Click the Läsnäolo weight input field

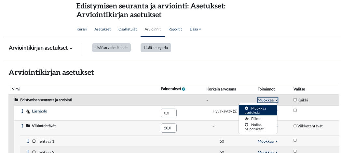click(169, 113)
